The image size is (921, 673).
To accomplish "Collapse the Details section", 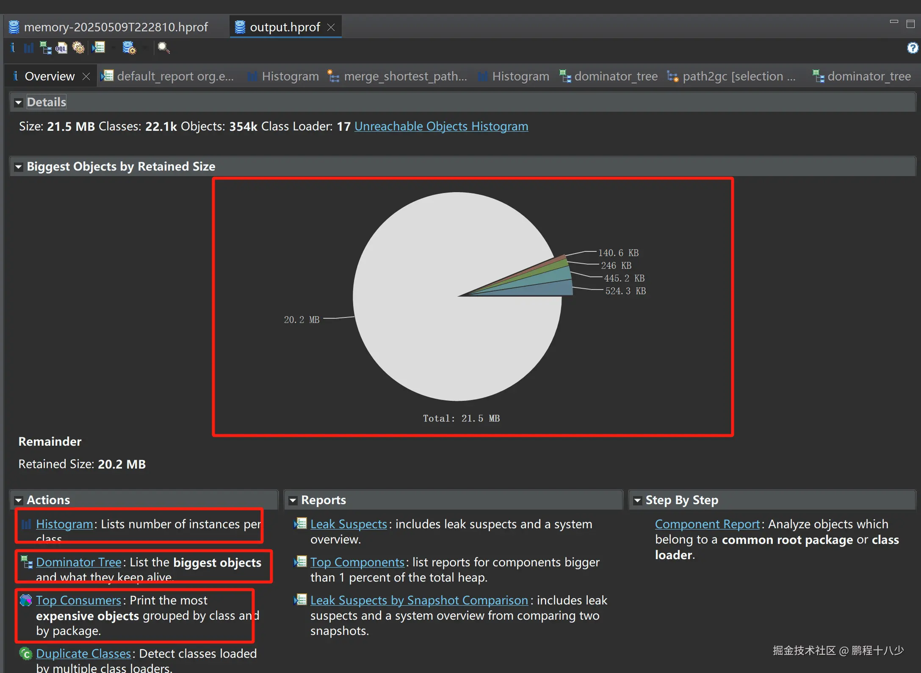I will click(x=18, y=102).
